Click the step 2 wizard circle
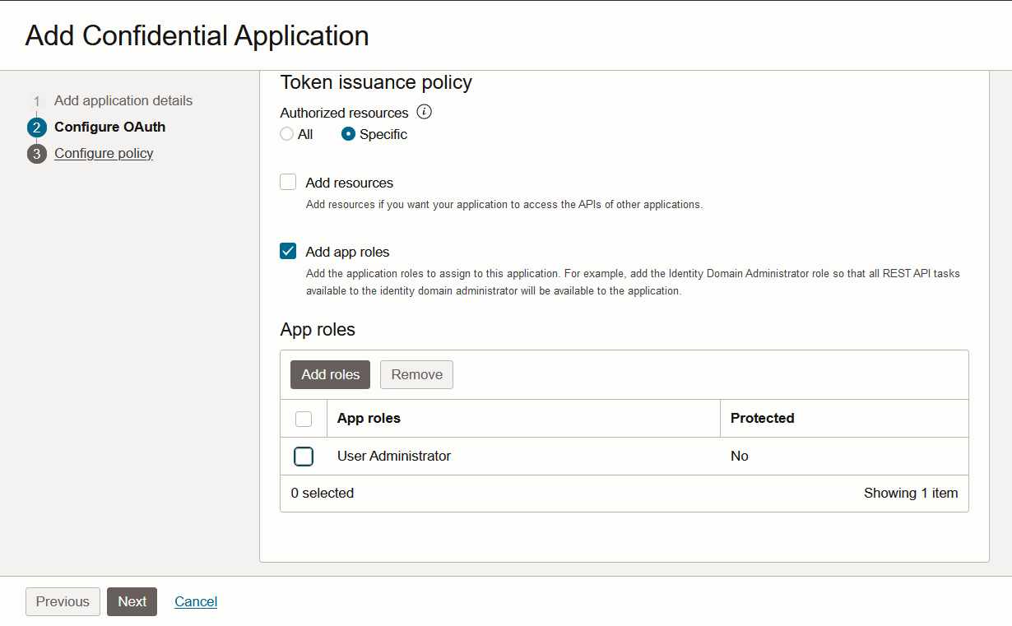1012x626 pixels. [x=37, y=128]
